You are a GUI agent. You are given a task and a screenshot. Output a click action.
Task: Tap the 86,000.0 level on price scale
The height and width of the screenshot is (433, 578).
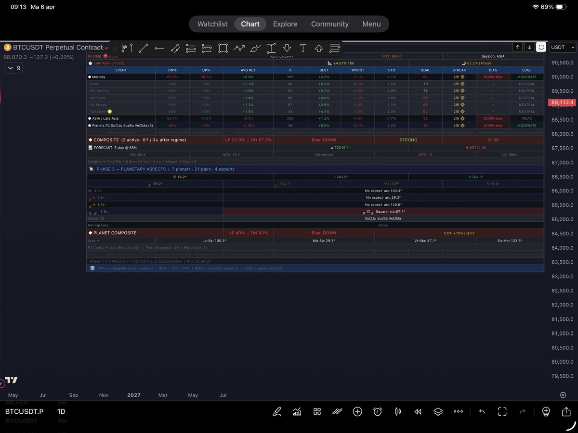tap(563, 191)
